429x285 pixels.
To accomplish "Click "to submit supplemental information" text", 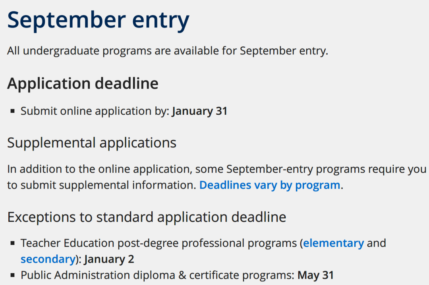I will [x=100, y=185].
